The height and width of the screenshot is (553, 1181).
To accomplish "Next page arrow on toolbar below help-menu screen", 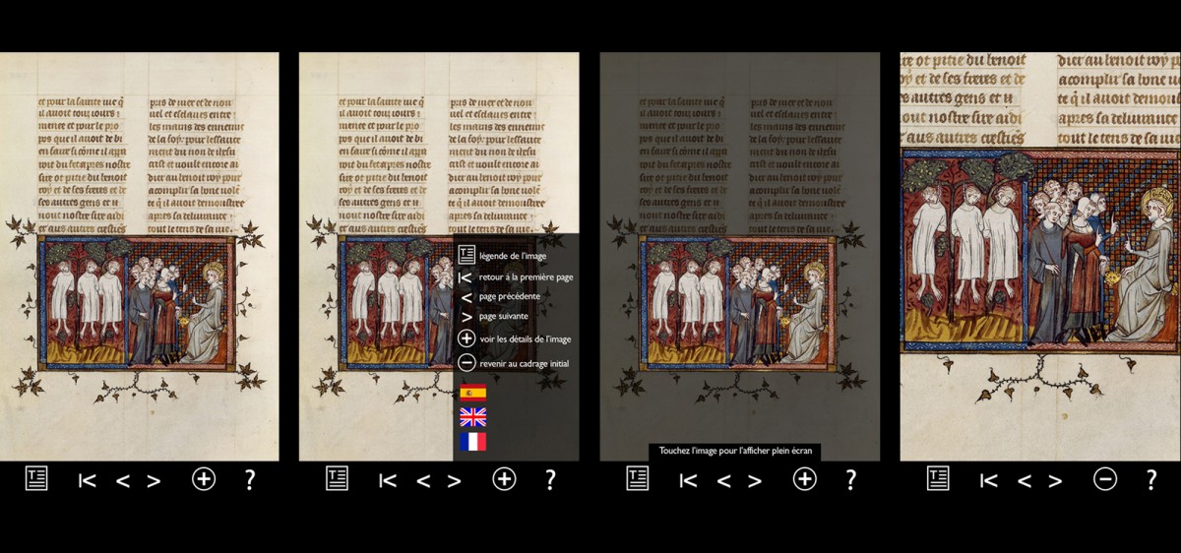I will (454, 480).
